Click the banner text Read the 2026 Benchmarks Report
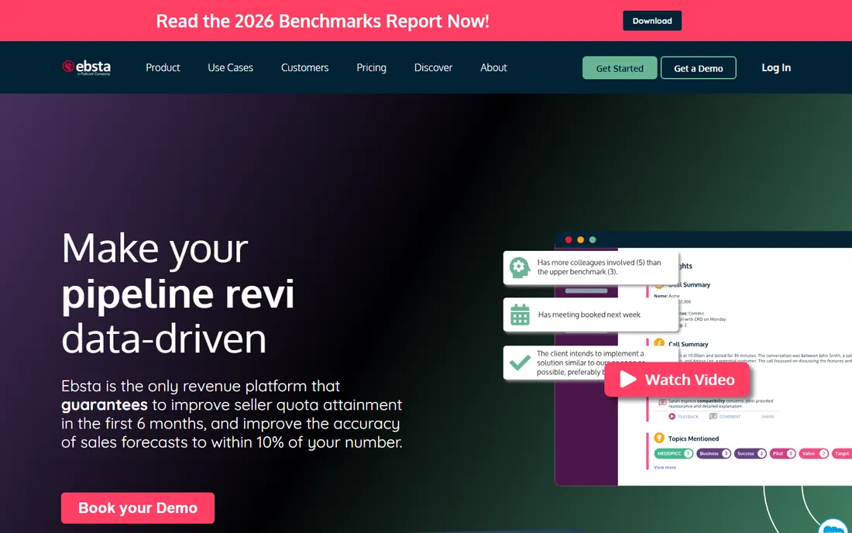Image resolution: width=852 pixels, height=533 pixels. (322, 21)
